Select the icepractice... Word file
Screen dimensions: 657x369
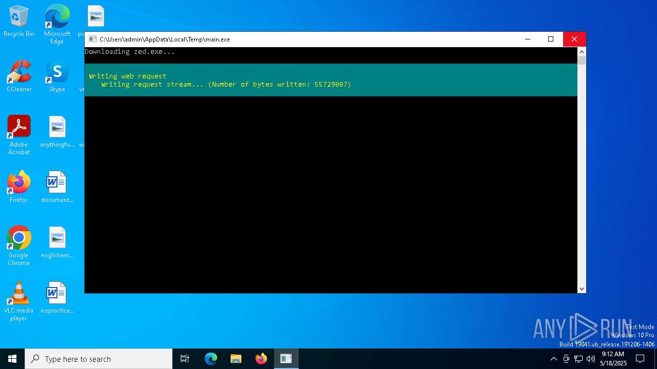coord(57,298)
